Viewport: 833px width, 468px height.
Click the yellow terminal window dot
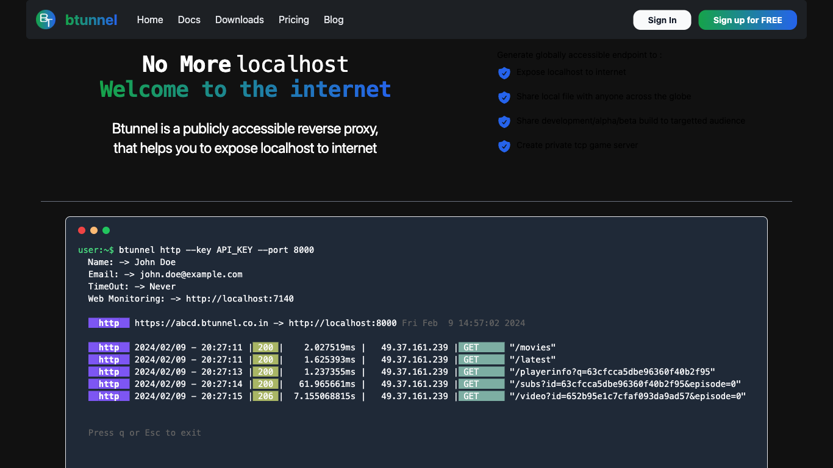(94, 230)
